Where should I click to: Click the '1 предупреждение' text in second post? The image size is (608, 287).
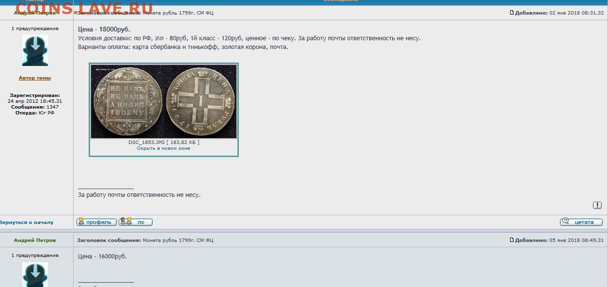(x=35, y=255)
